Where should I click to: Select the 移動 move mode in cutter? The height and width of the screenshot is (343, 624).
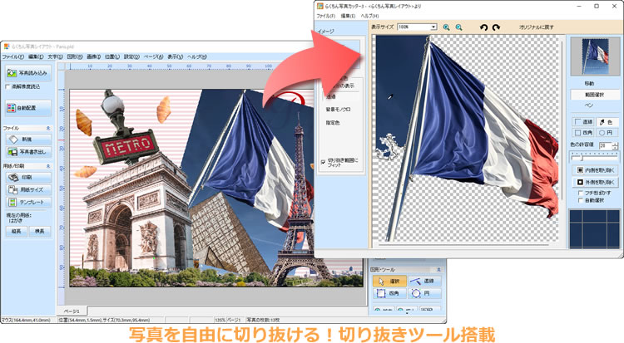589,84
